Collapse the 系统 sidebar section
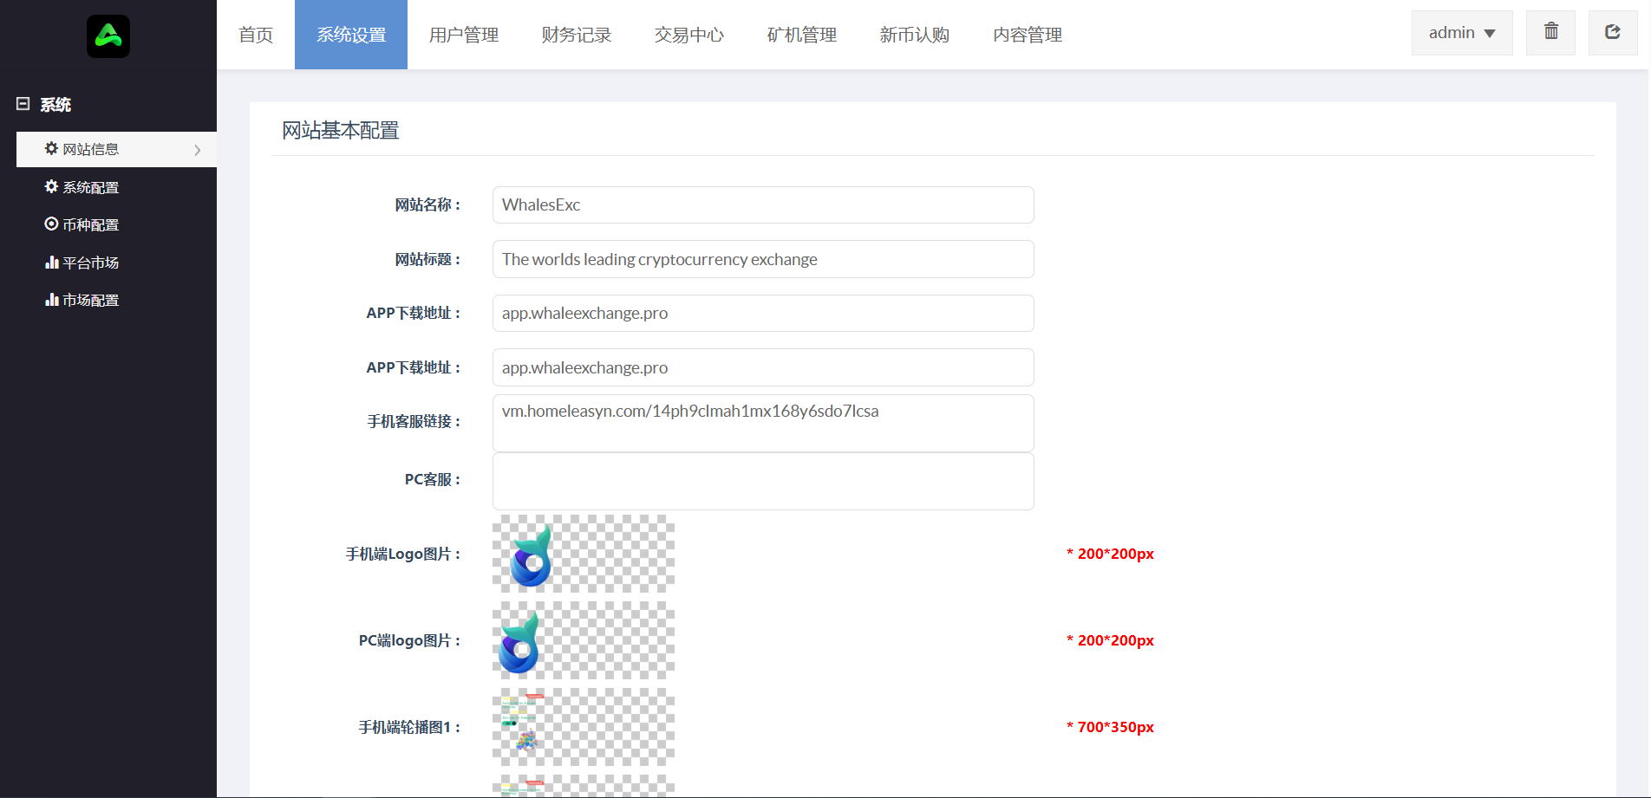 (23, 104)
